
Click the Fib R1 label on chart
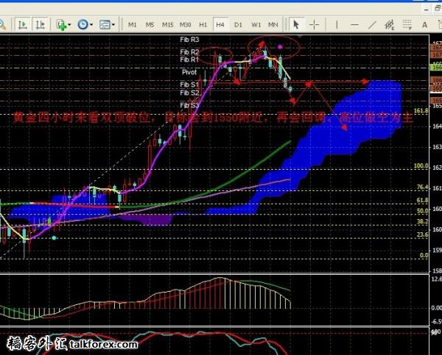[189, 60]
